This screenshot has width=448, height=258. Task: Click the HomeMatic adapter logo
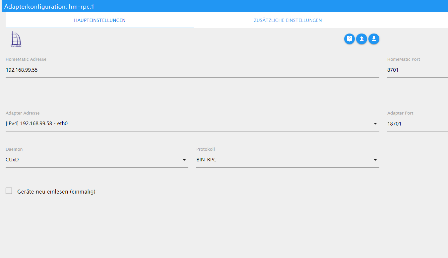tap(16, 39)
